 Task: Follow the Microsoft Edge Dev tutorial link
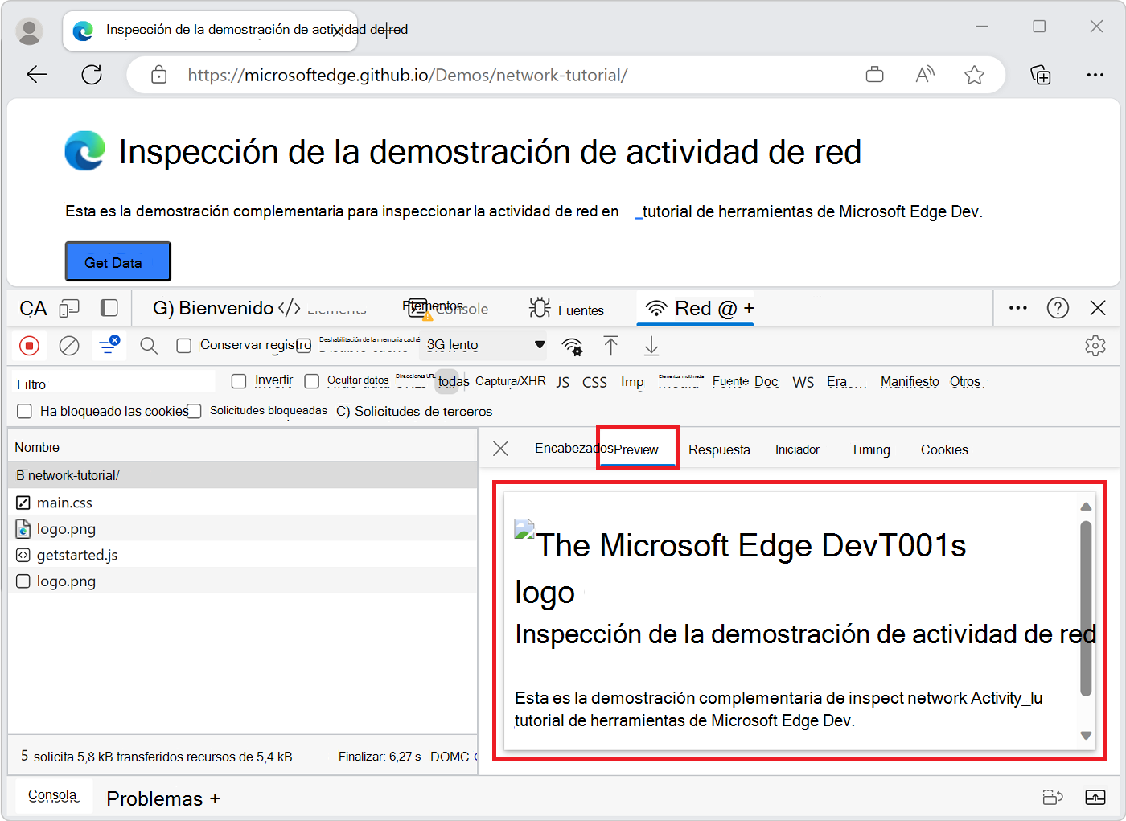coord(809,211)
